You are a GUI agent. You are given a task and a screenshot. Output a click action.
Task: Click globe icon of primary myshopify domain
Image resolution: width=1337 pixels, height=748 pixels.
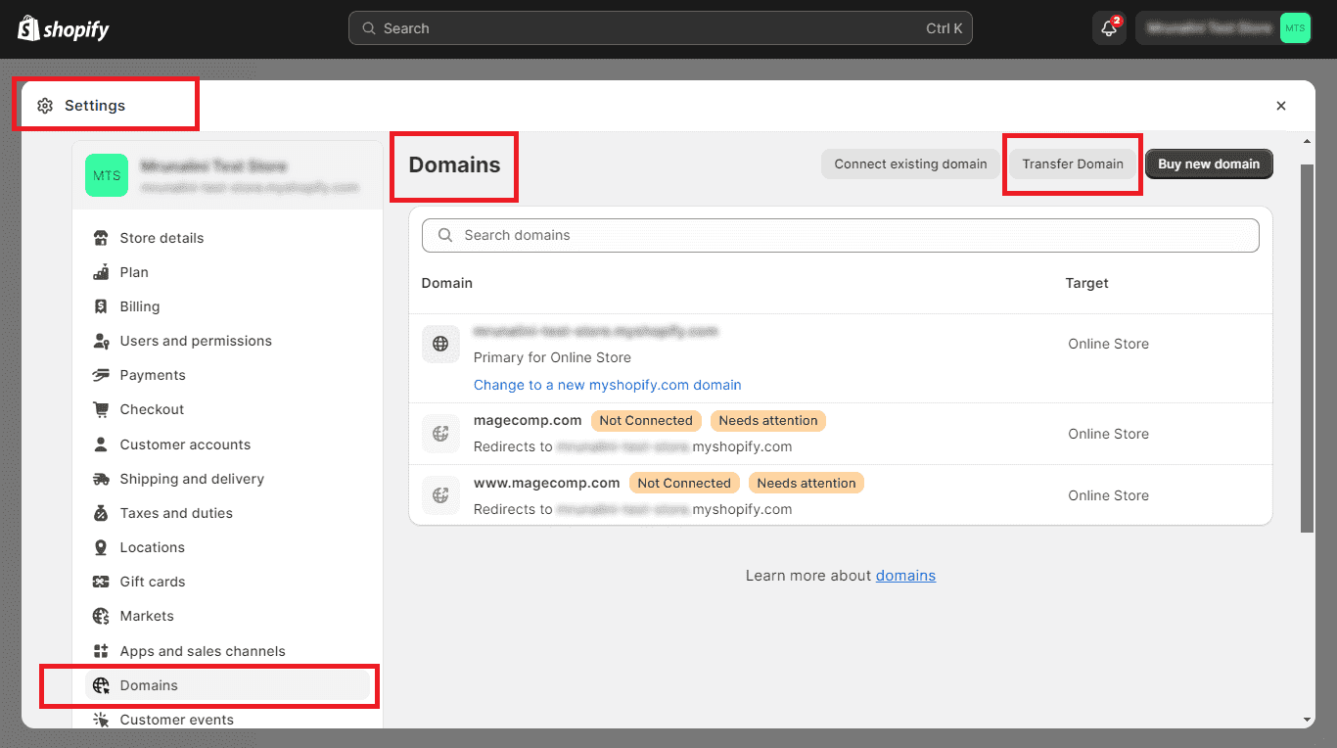click(440, 344)
